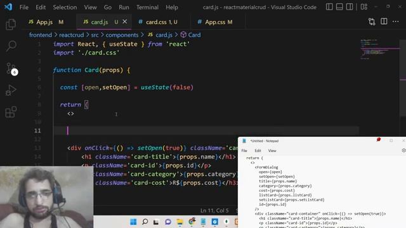Split the editor to the right
This screenshot has height=228, width=406.
[384, 22]
